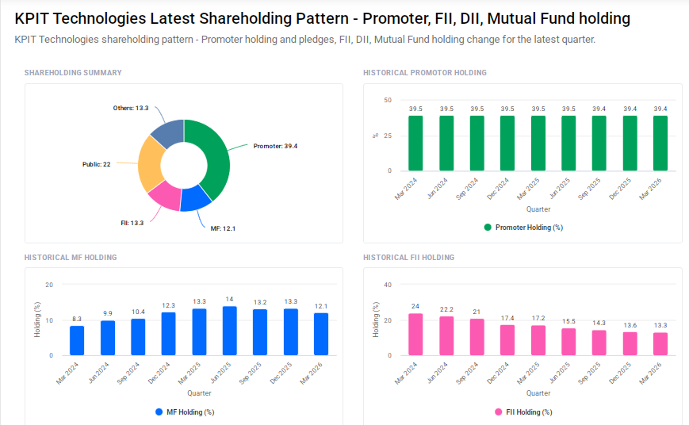Viewport: 689px width, 425px height.
Task: Click the Sep 2025 FII holding bar
Action: click(x=599, y=343)
